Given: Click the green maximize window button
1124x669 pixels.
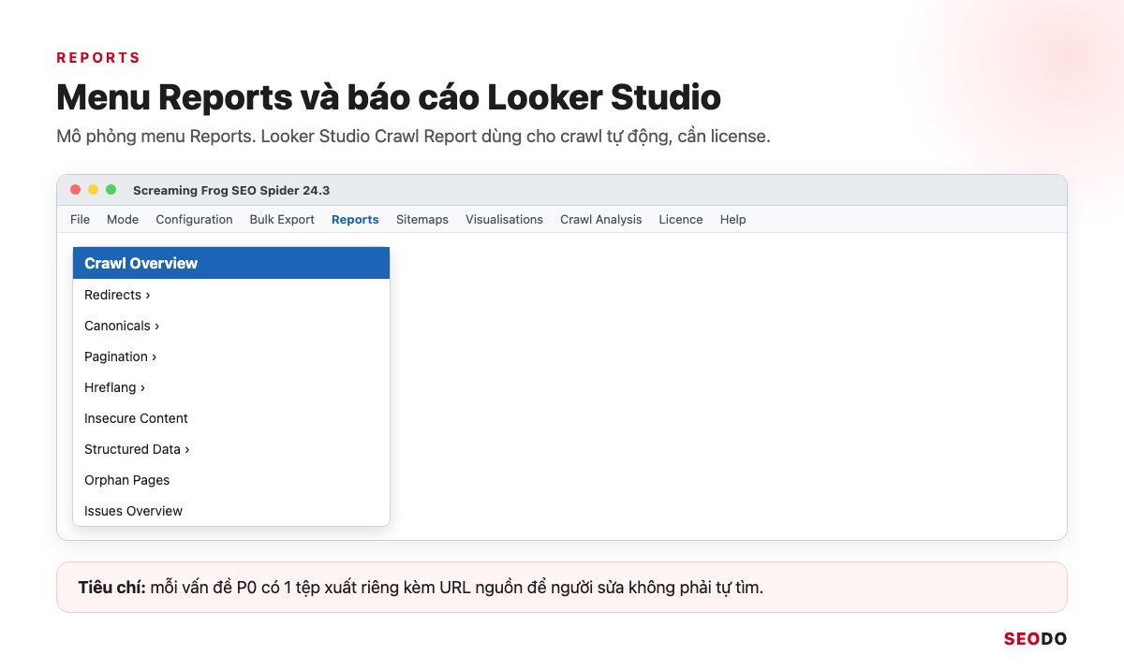Looking at the screenshot, I should tap(111, 190).
